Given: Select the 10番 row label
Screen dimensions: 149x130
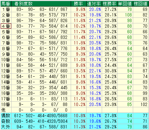Looking at the screenshot, I should 6,60.
